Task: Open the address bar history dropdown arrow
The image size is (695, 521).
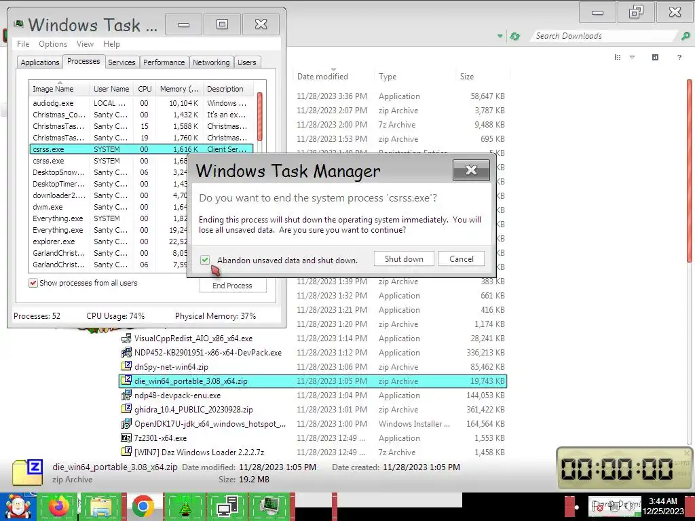Action: (x=500, y=37)
